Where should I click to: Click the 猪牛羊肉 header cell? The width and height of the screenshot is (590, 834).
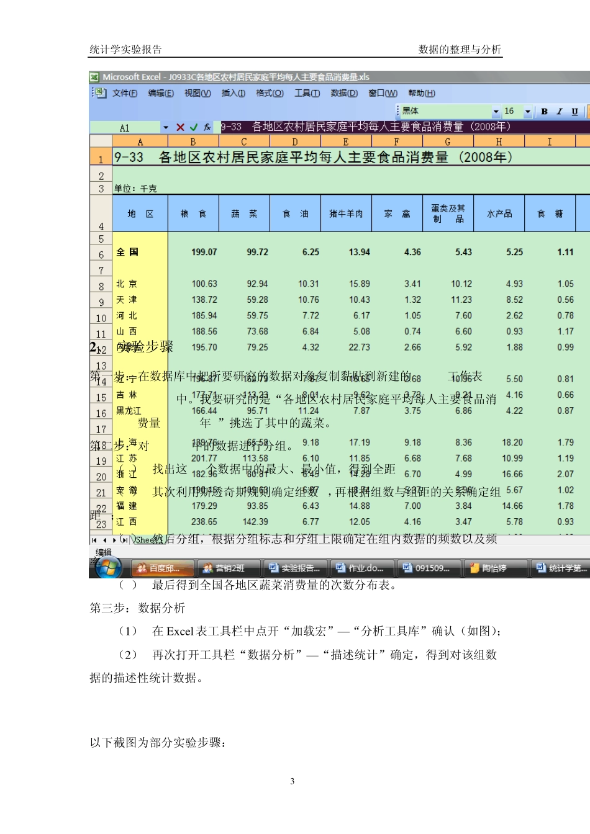pyautogui.click(x=346, y=213)
